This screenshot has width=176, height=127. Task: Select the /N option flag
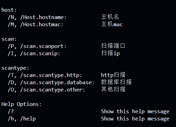click(12, 17)
